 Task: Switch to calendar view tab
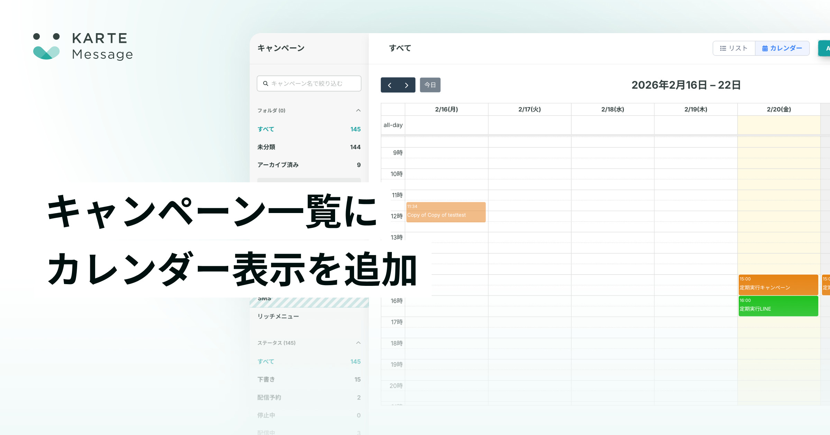tap(782, 48)
